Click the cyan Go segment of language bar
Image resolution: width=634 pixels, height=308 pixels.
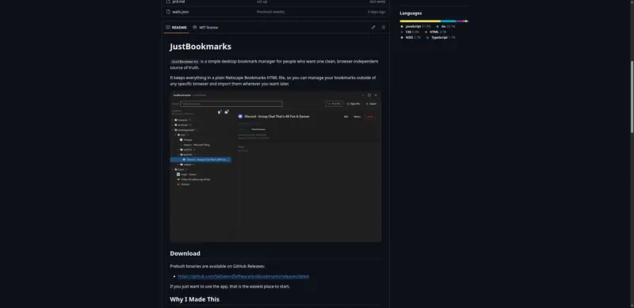[449, 21]
